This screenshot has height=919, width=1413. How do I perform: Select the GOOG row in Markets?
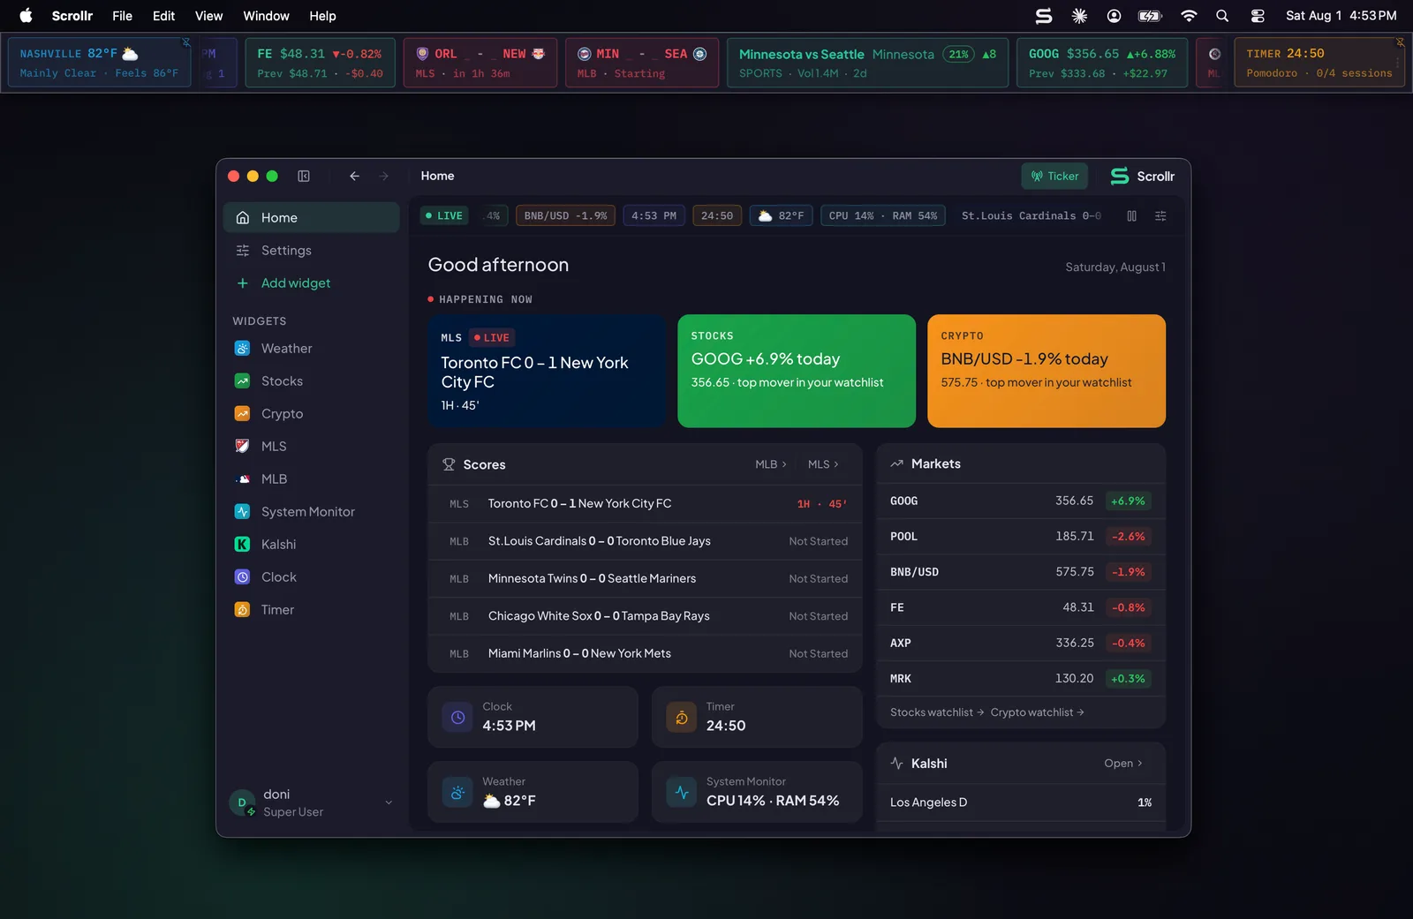coord(1021,501)
